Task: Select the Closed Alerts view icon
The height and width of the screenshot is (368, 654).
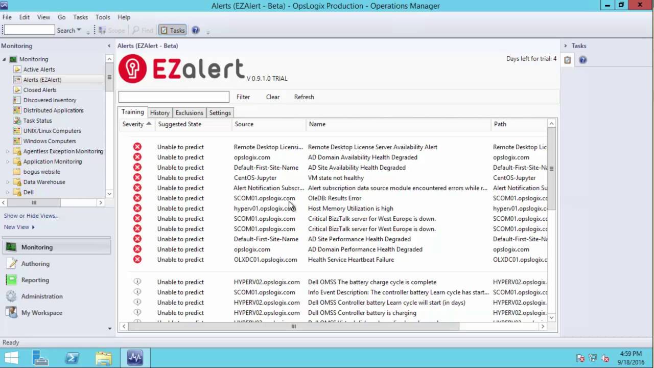Action: tap(18, 90)
